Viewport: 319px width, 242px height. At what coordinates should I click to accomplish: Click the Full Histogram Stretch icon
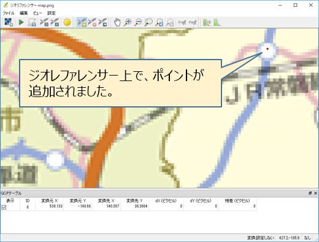217,22
